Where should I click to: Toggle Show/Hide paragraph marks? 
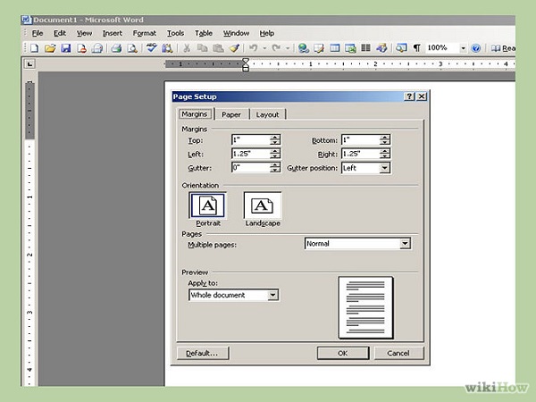point(416,48)
